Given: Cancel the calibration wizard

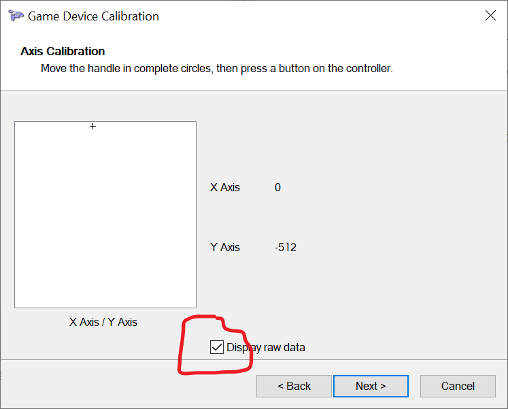Looking at the screenshot, I should [x=458, y=386].
